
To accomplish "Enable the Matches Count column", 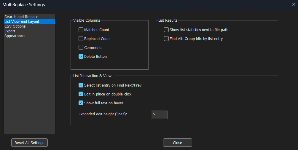I will (x=81, y=30).
